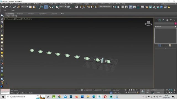Screen dimensions: 177x99
Task: Open Create Selection Set dropdown
Action: [x=105, y=7]
